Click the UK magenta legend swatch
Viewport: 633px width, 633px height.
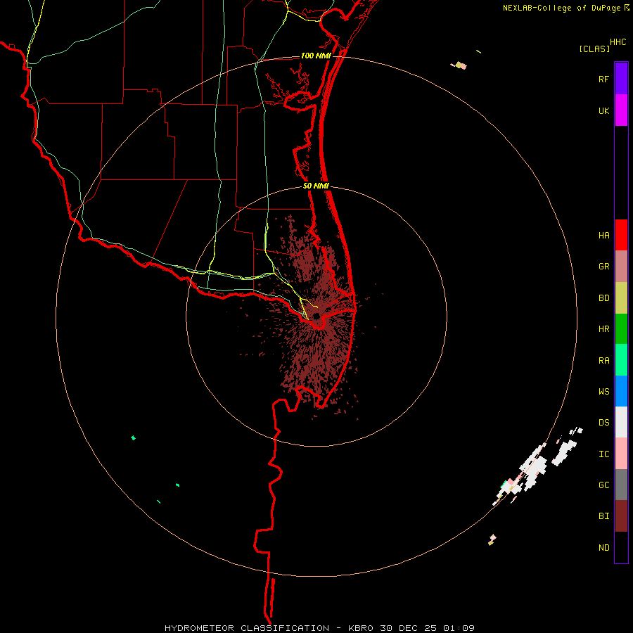tap(621, 110)
